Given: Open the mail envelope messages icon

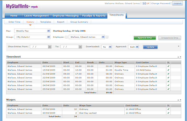Looking at the screenshot, I should point(144,3).
